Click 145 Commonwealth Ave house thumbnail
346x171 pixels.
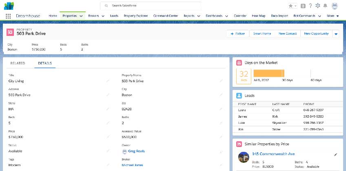coord(244,157)
